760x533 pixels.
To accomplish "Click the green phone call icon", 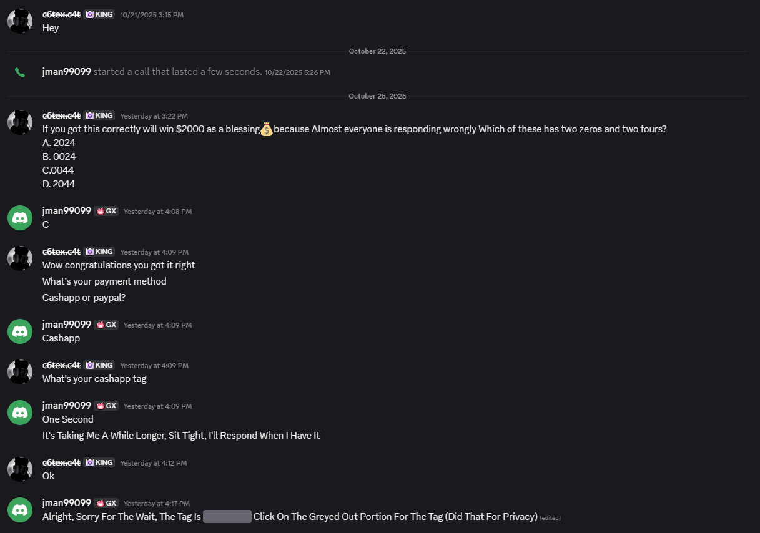I will (x=20, y=72).
